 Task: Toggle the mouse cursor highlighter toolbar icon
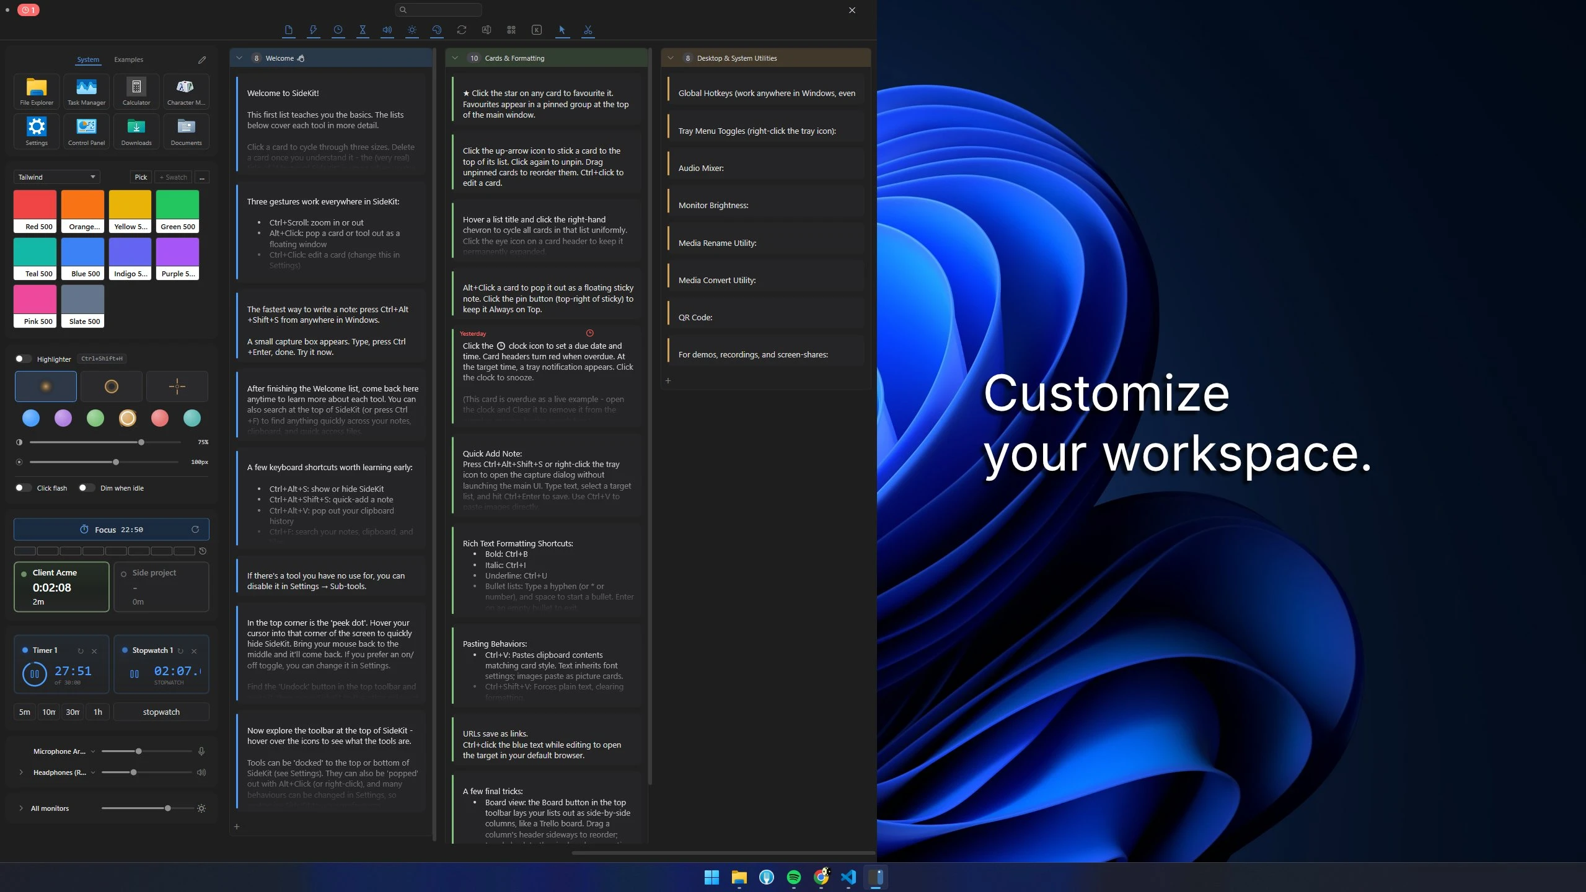point(562,30)
